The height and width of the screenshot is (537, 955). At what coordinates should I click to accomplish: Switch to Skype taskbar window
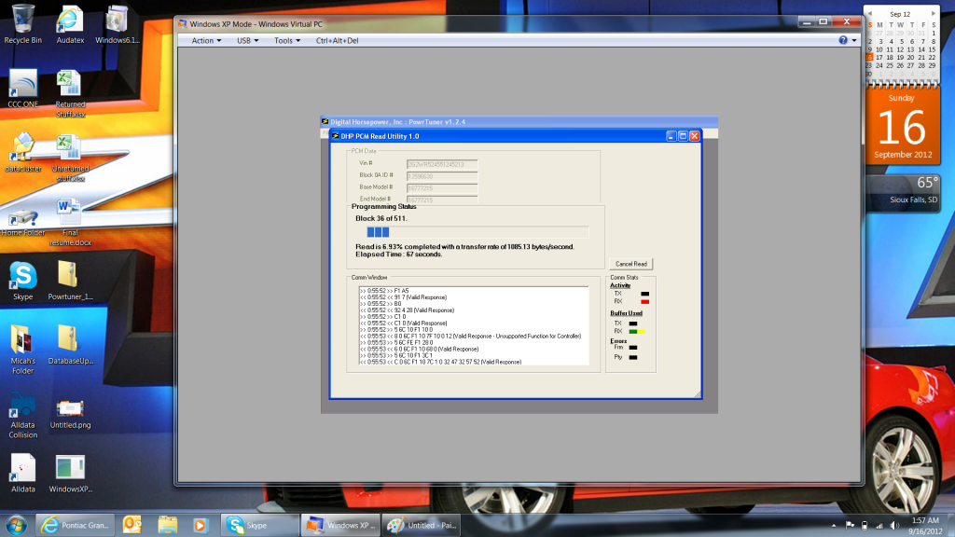pos(260,525)
